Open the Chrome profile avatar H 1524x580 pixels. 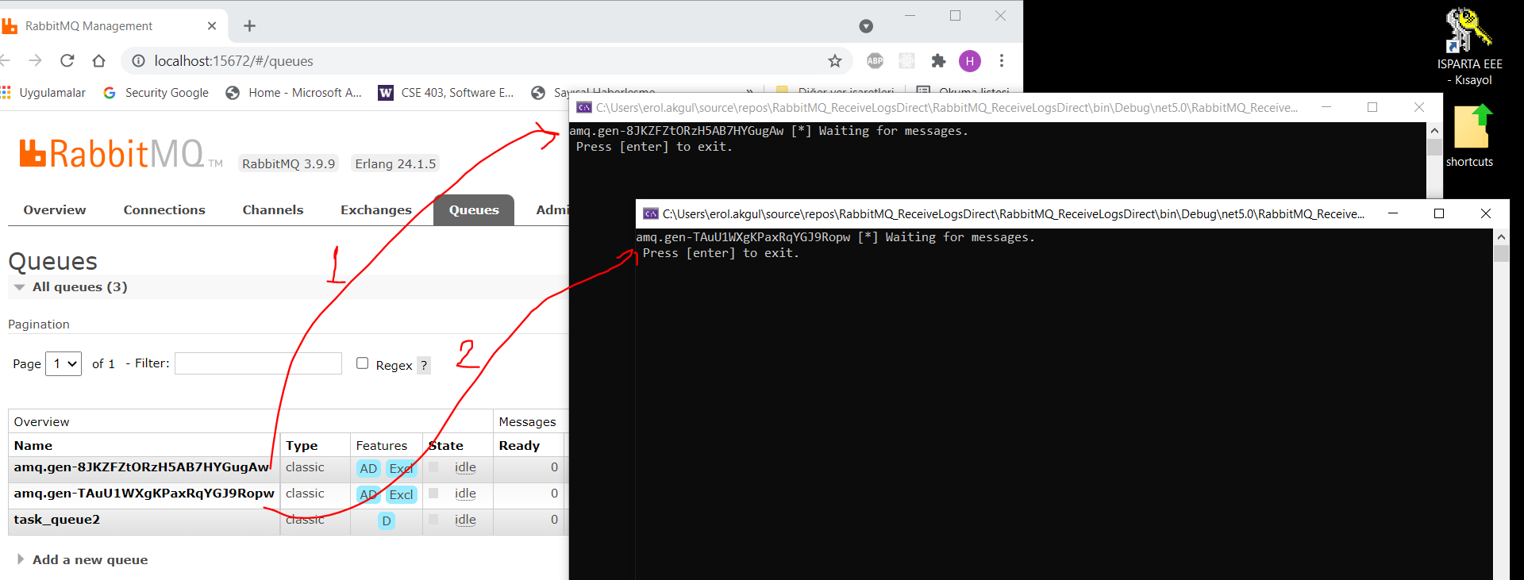coord(969,61)
